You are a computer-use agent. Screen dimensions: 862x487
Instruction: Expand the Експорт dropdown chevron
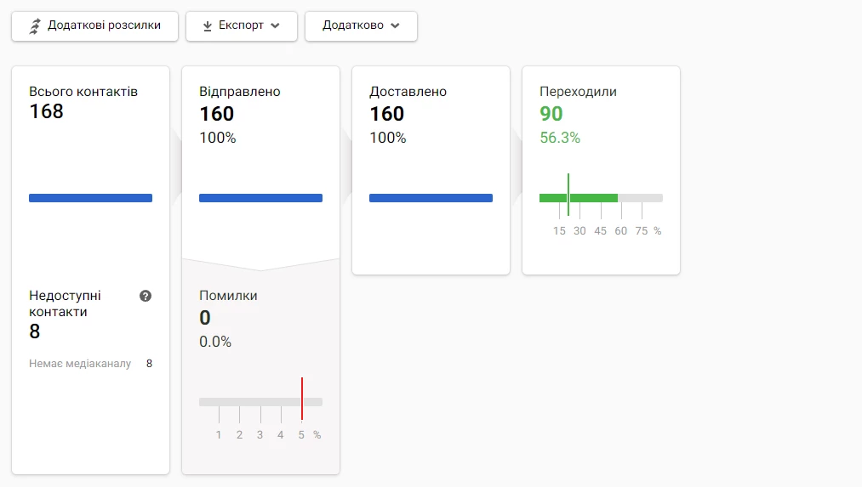(276, 25)
